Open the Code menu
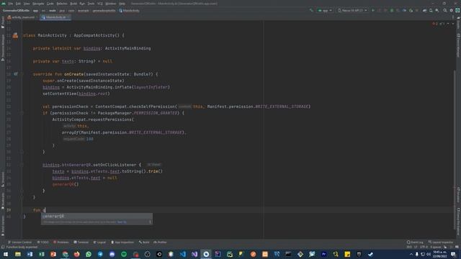Image resolution: width=461 pixels, height=259 pixels. (x=50, y=4)
